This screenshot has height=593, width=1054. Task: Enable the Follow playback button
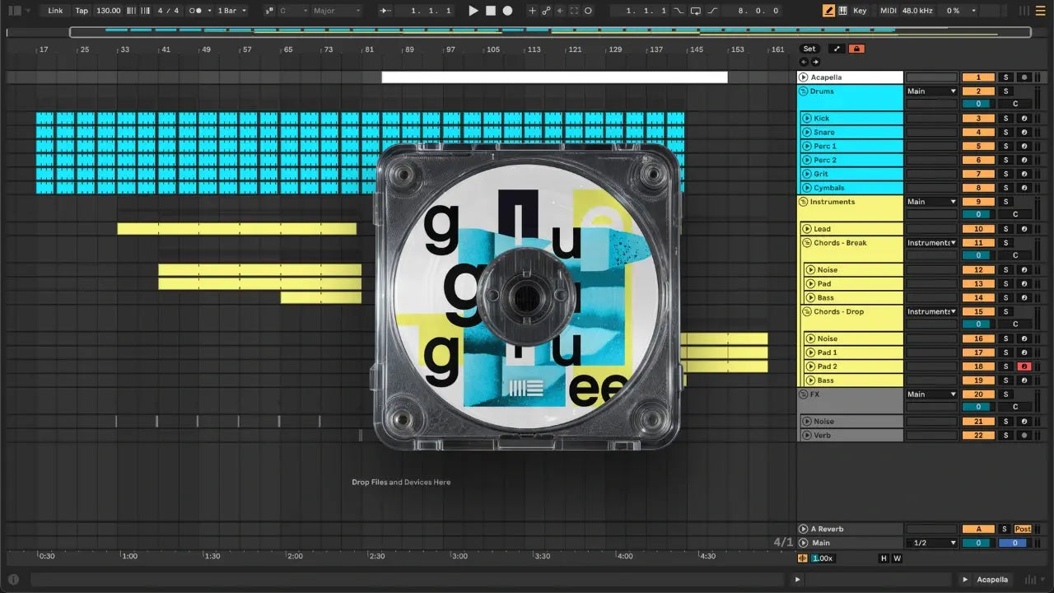click(x=386, y=11)
